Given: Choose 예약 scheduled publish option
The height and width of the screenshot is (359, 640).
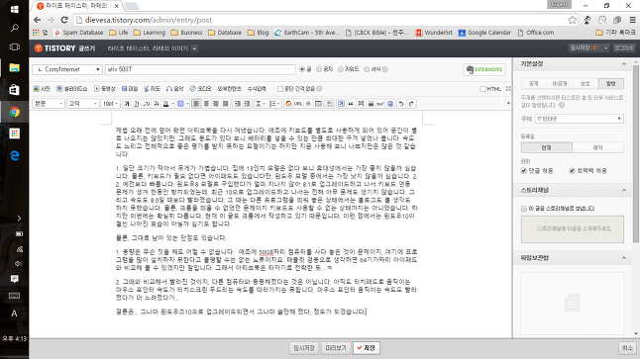Looking at the screenshot, I should pos(598,147).
